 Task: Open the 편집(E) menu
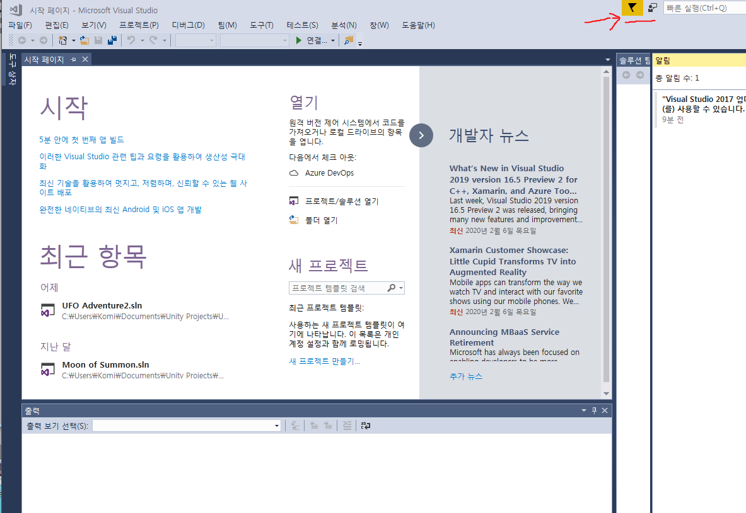pos(57,25)
